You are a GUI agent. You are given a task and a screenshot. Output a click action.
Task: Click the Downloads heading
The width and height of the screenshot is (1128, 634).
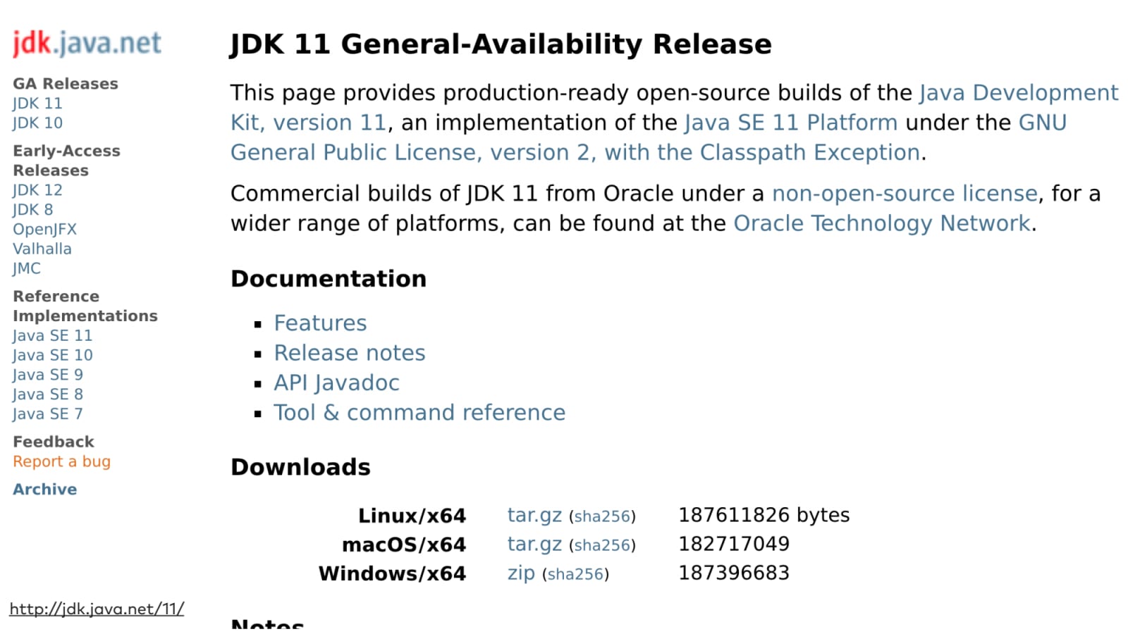click(x=300, y=468)
